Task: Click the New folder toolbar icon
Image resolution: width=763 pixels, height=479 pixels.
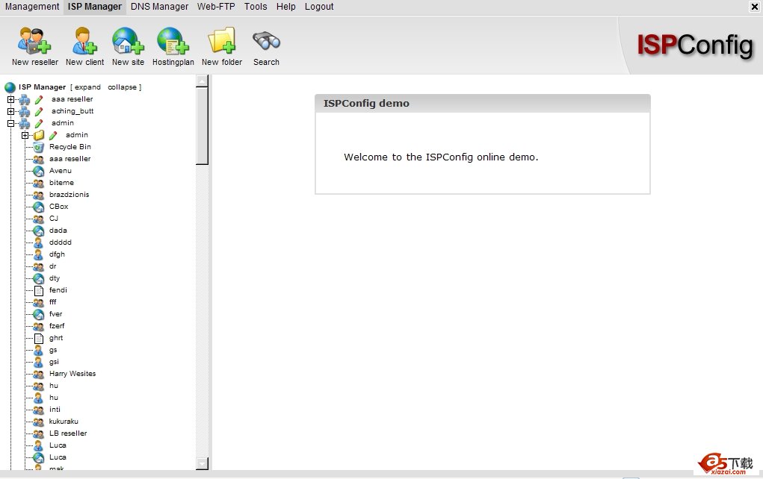Action: tap(222, 40)
